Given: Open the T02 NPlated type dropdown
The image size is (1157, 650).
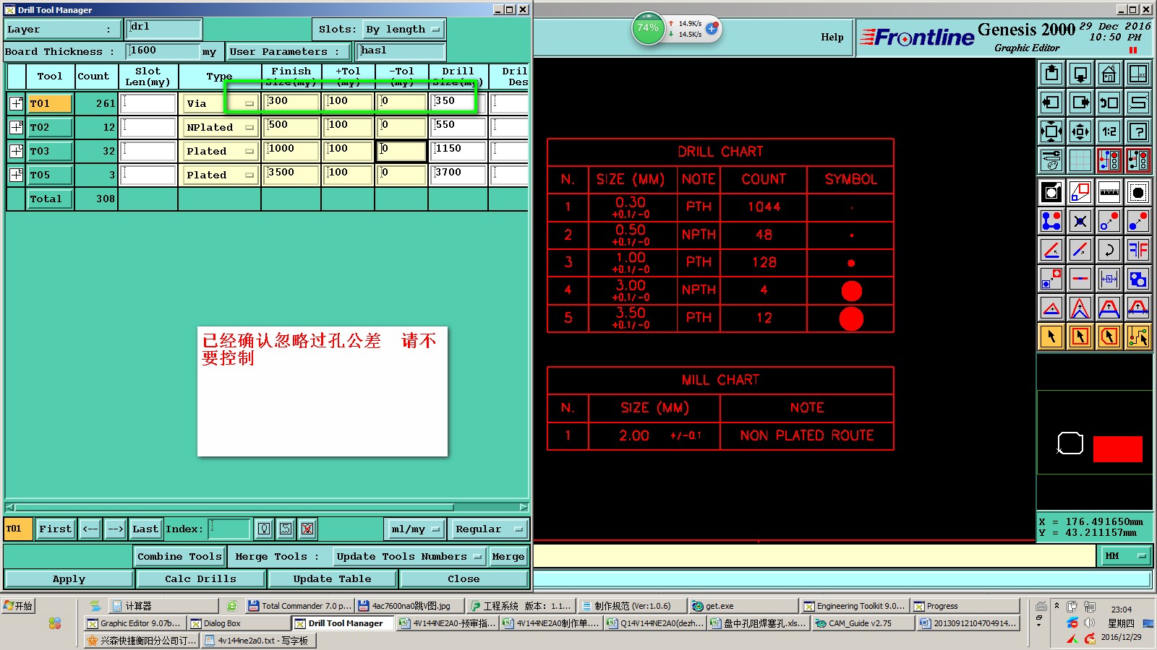Looking at the screenshot, I should pyautogui.click(x=221, y=127).
